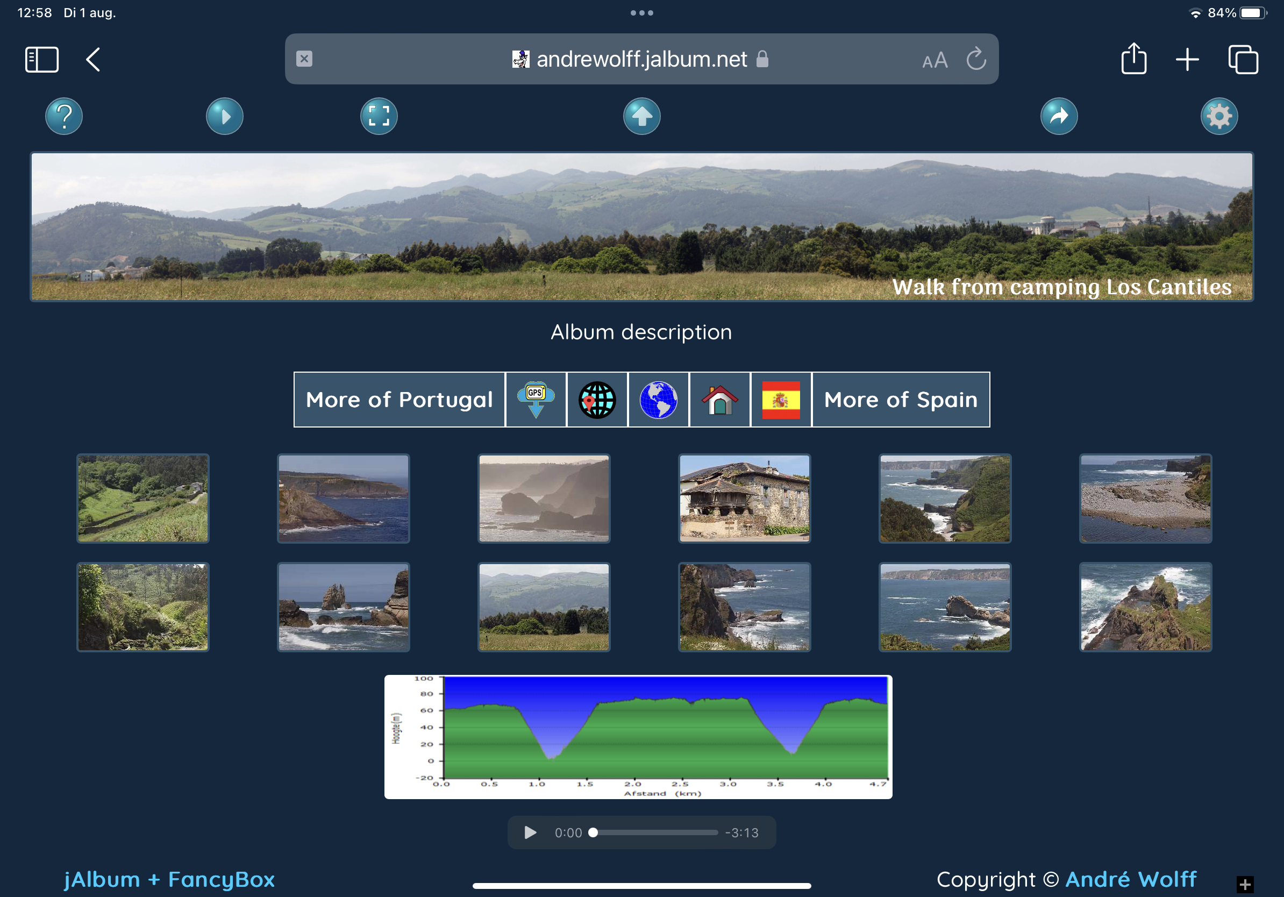Image resolution: width=1284 pixels, height=897 pixels.
Task: Open the map location globe icon
Action: coord(597,400)
